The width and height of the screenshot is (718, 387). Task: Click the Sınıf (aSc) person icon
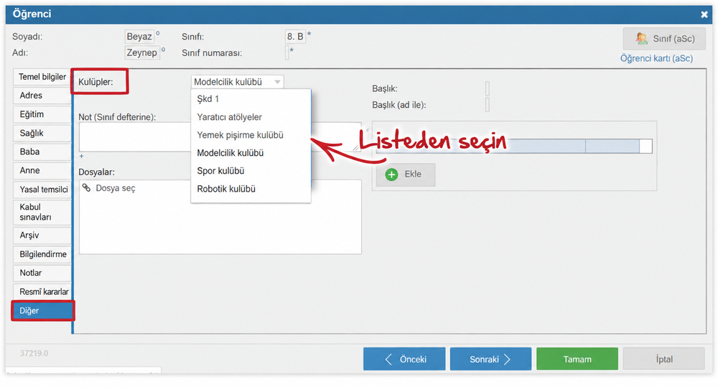coord(642,39)
